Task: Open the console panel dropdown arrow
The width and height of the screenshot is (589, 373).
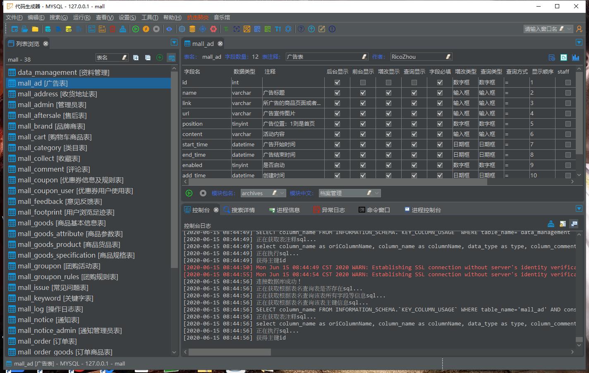Action: (579, 208)
